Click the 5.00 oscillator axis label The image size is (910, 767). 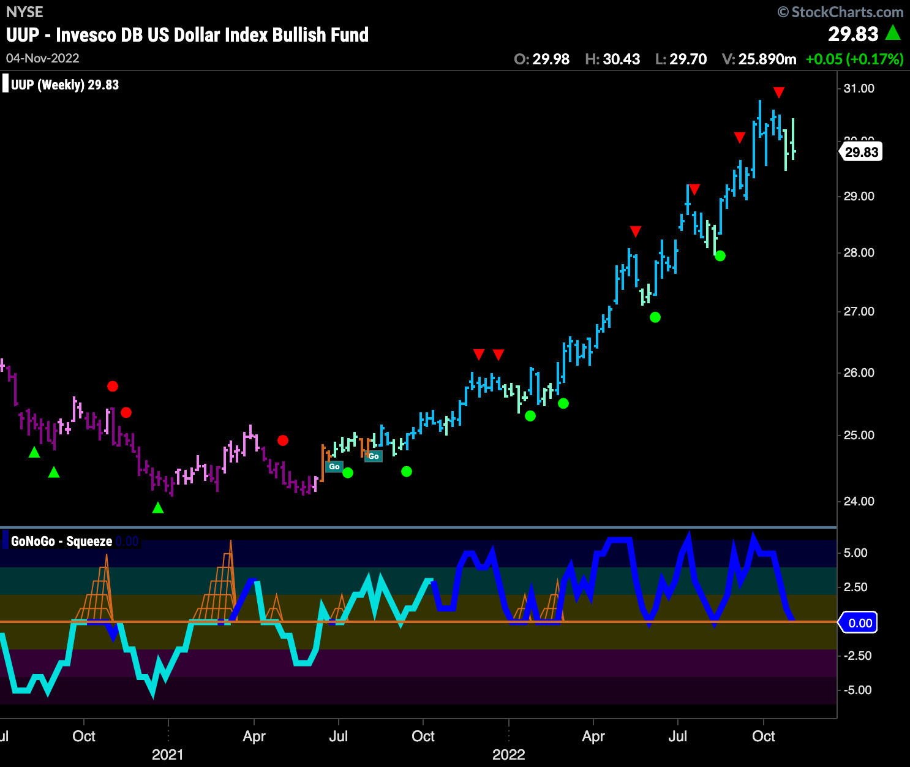coord(855,553)
